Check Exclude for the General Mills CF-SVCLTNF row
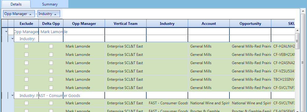307x112 pixels. click(x=26, y=87)
